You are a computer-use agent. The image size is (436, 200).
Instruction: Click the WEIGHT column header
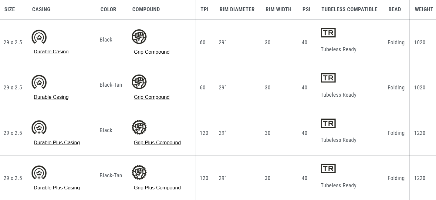(x=424, y=9)
